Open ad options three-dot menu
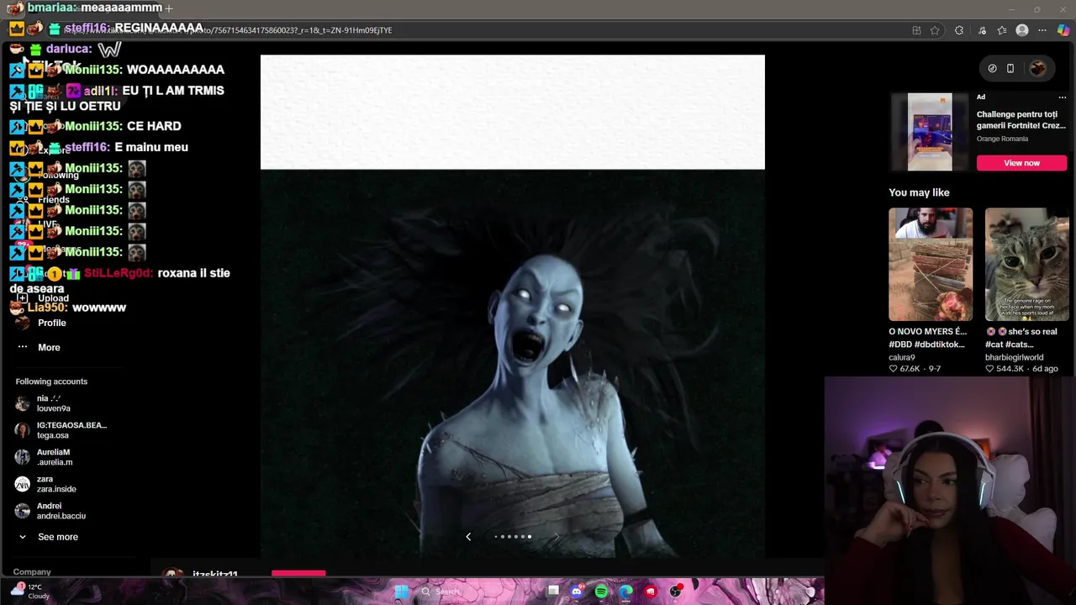Image resolution: width=1076 pixels, height=605 pixels. 1062,97
